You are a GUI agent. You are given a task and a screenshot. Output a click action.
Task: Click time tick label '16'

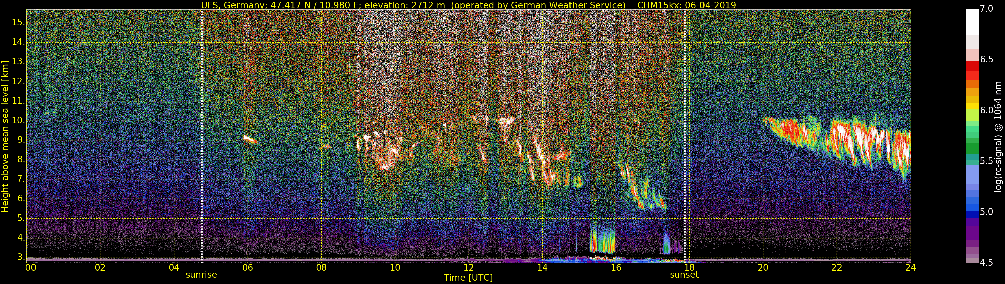[x=616, y=268]
